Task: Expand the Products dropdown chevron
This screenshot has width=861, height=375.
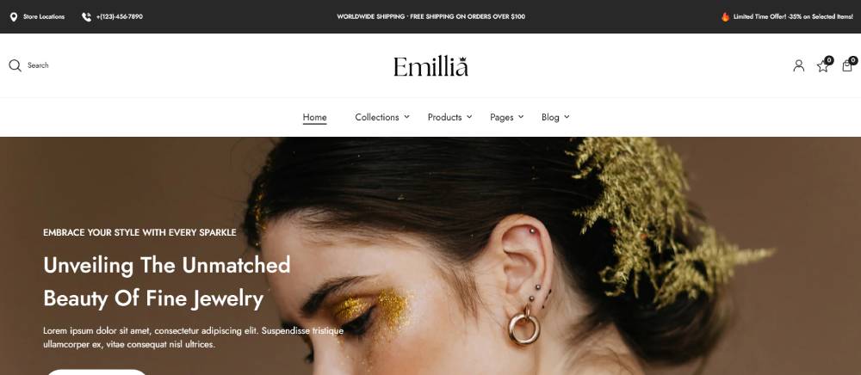Action: pos(469,117)
